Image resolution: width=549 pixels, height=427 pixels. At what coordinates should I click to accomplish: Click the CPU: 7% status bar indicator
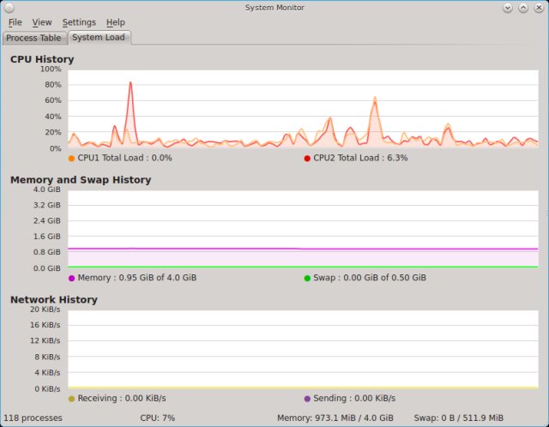(x=157, y=418)
